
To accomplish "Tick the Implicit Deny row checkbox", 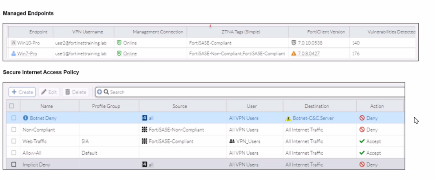I will tap(14, 164).
